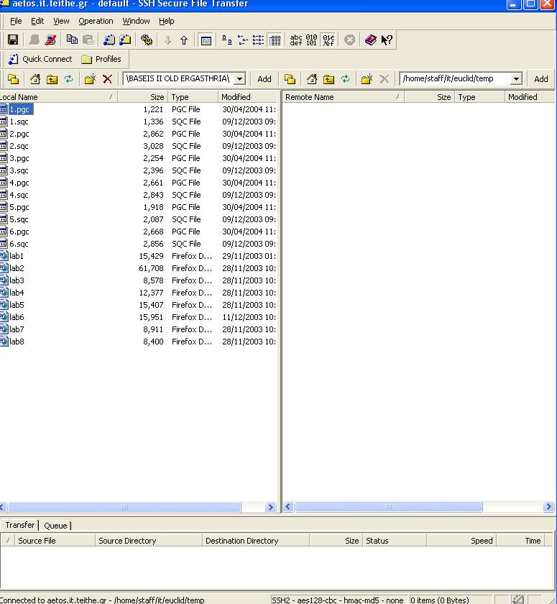557x604 pixels.
Task: Switch to the Transfer tab
Action: (19, 525)
